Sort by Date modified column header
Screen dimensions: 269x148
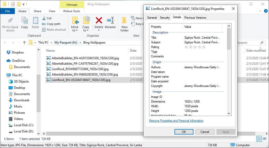point(256,51)
